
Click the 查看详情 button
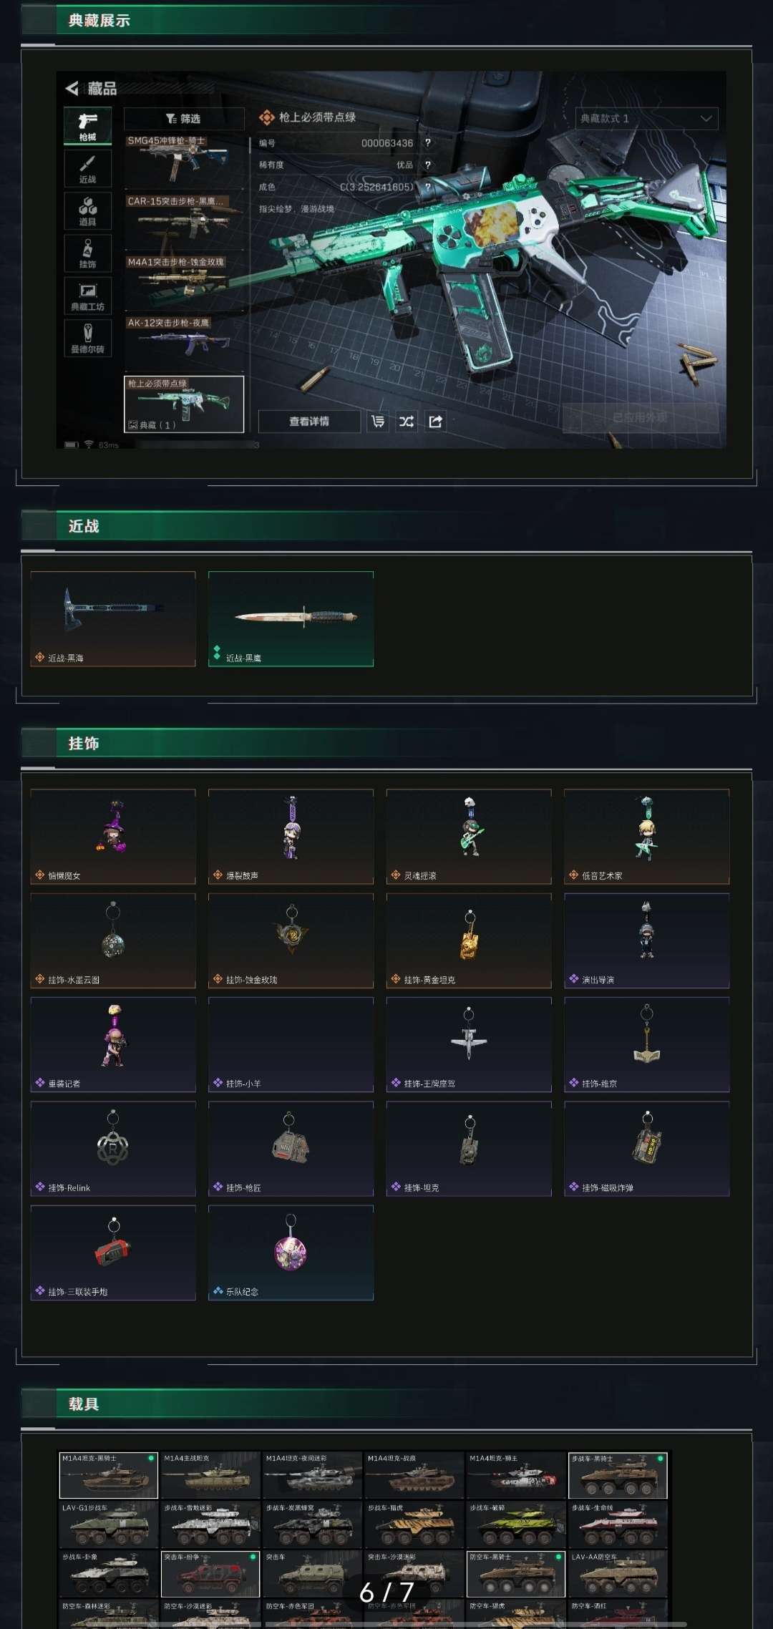tap(309, 422)
